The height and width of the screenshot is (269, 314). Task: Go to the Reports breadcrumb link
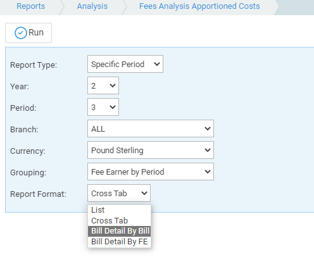pyautogui.click(x=31, y=6)
